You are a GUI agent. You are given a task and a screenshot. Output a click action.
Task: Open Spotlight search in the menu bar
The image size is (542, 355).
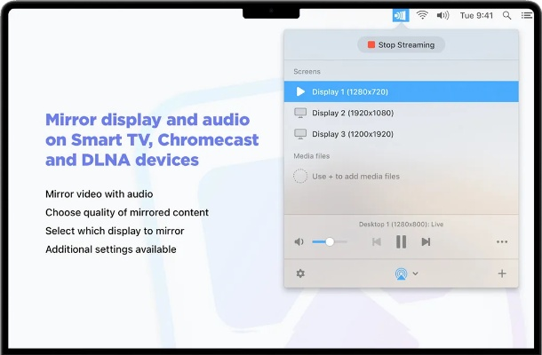507,15
